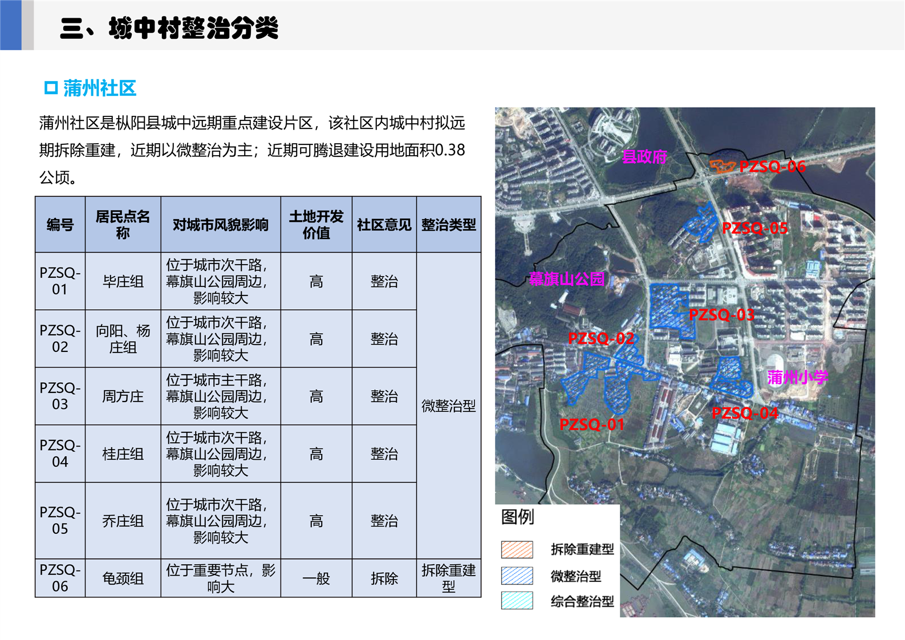Select the 蒲州社区 section heading

click(x=100, y=88)
